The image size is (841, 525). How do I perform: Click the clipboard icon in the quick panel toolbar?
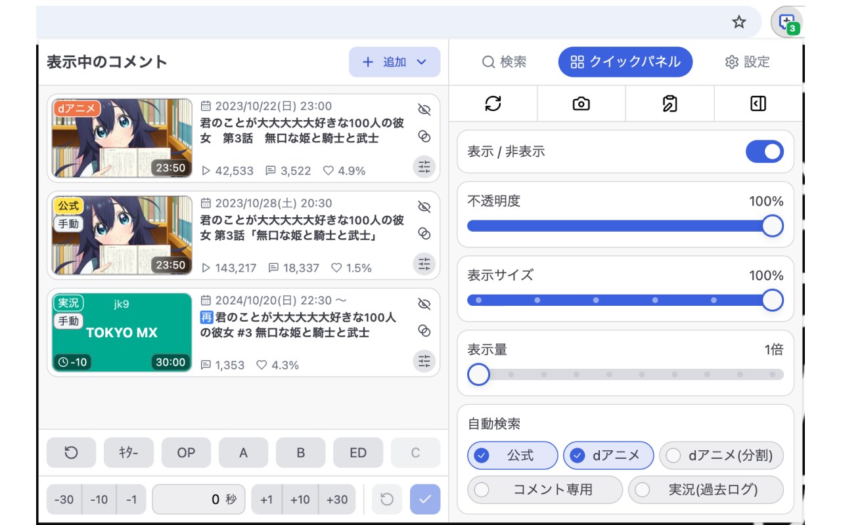click(670, 104)
